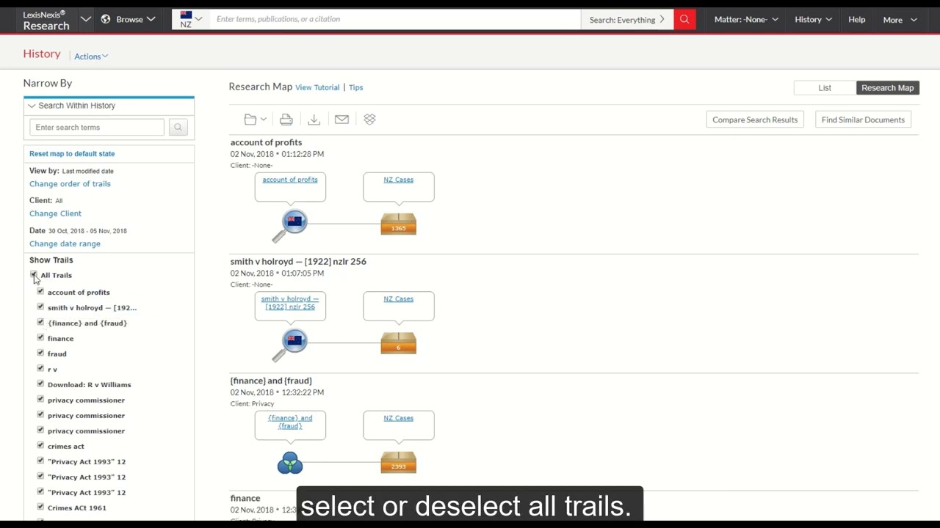Open the Help menu
The height and width of the screenshot is (528, 940).
[856, 19]
